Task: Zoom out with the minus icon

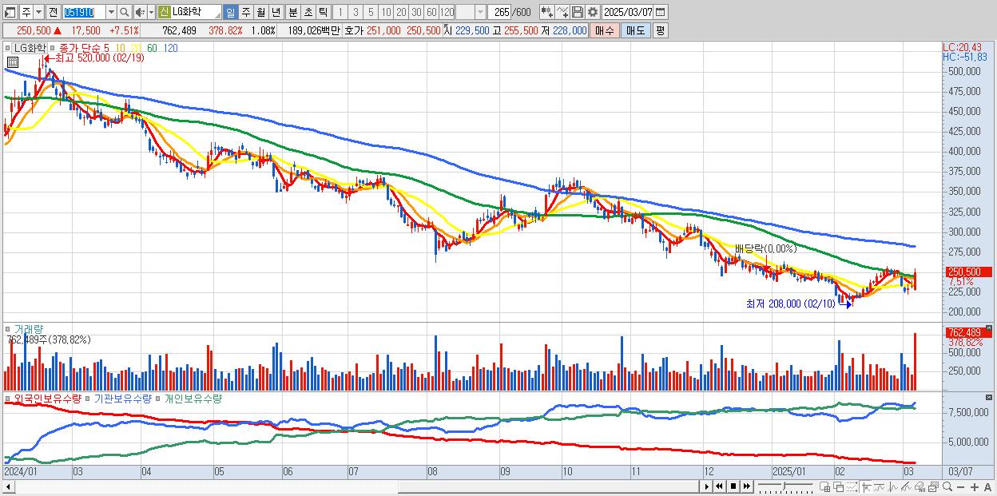Action: [x=960, y=487]
